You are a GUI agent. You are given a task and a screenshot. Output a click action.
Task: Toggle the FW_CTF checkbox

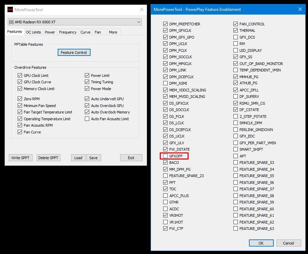pyautogui.click(x=166, y=229)
